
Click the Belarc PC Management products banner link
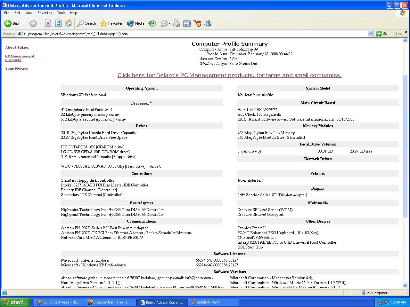click(x=229, y=75)
